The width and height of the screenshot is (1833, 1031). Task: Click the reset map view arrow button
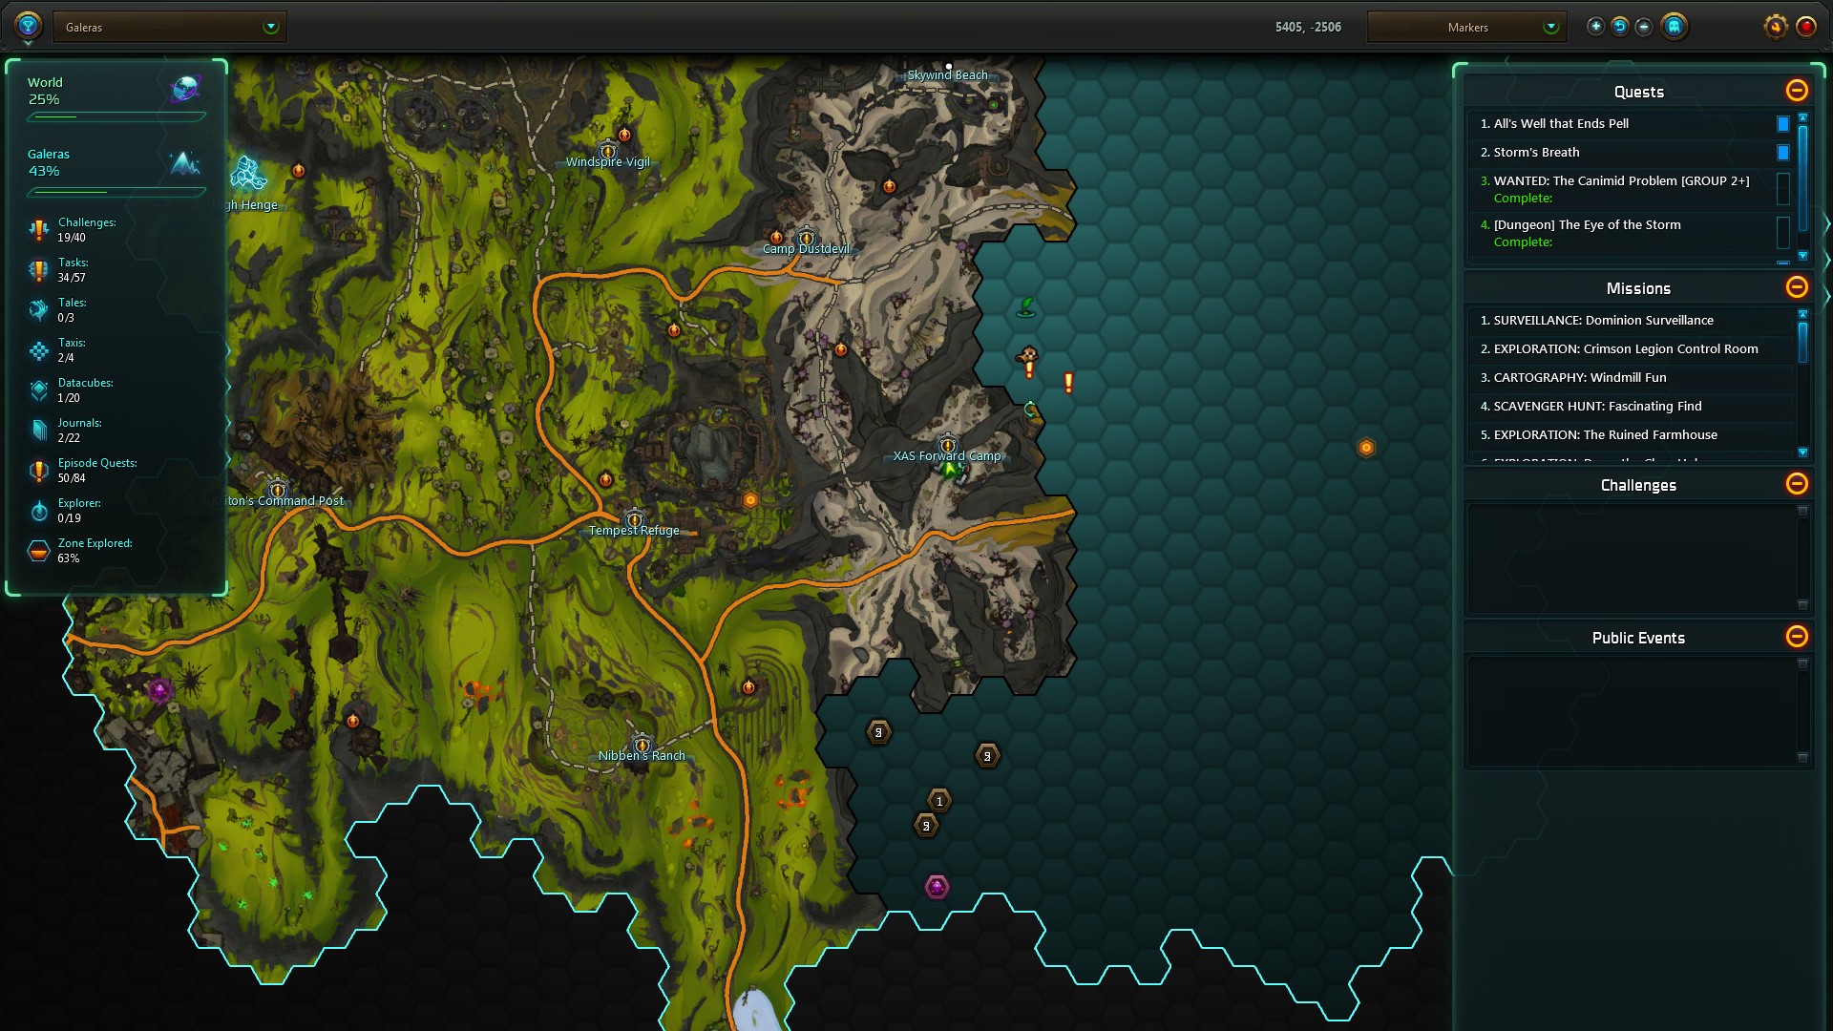click(x=1620, y=27)
